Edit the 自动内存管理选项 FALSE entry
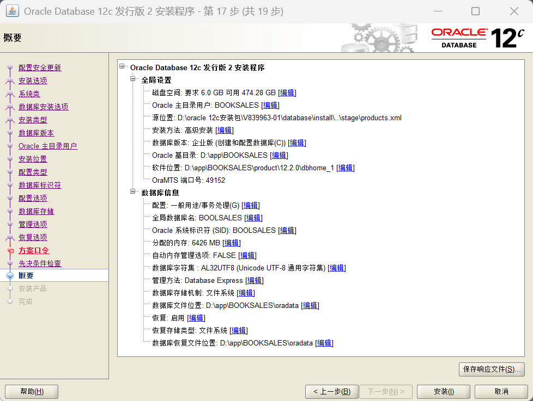Image resolution: width=533 pixels, height=401 pixels. click(247, 256)
